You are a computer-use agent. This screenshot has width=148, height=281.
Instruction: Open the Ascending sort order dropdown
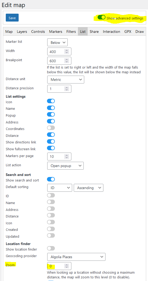click(x=88, y=188)
